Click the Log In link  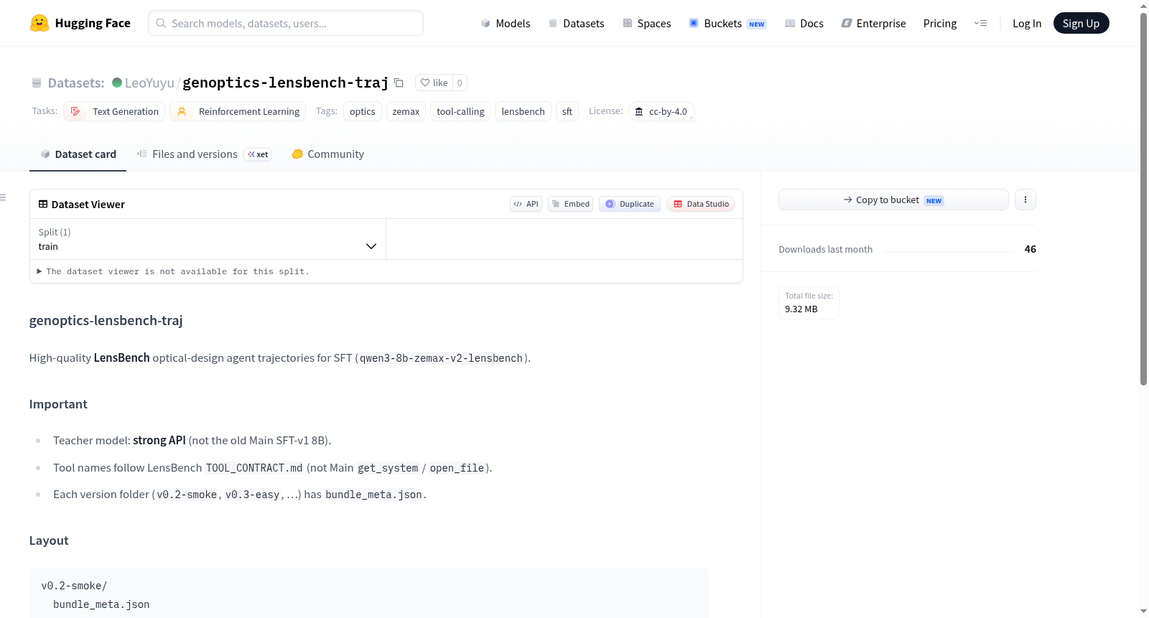(1027, 23)
